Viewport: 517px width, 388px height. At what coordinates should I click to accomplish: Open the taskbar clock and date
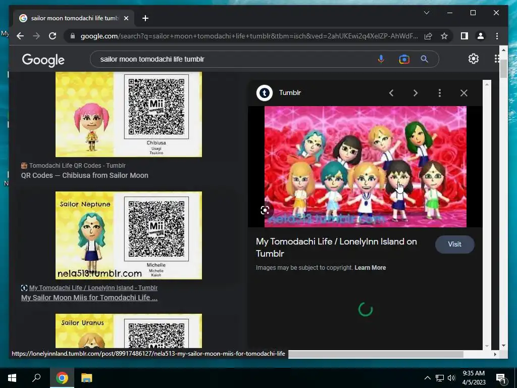(x=474, y=378)
